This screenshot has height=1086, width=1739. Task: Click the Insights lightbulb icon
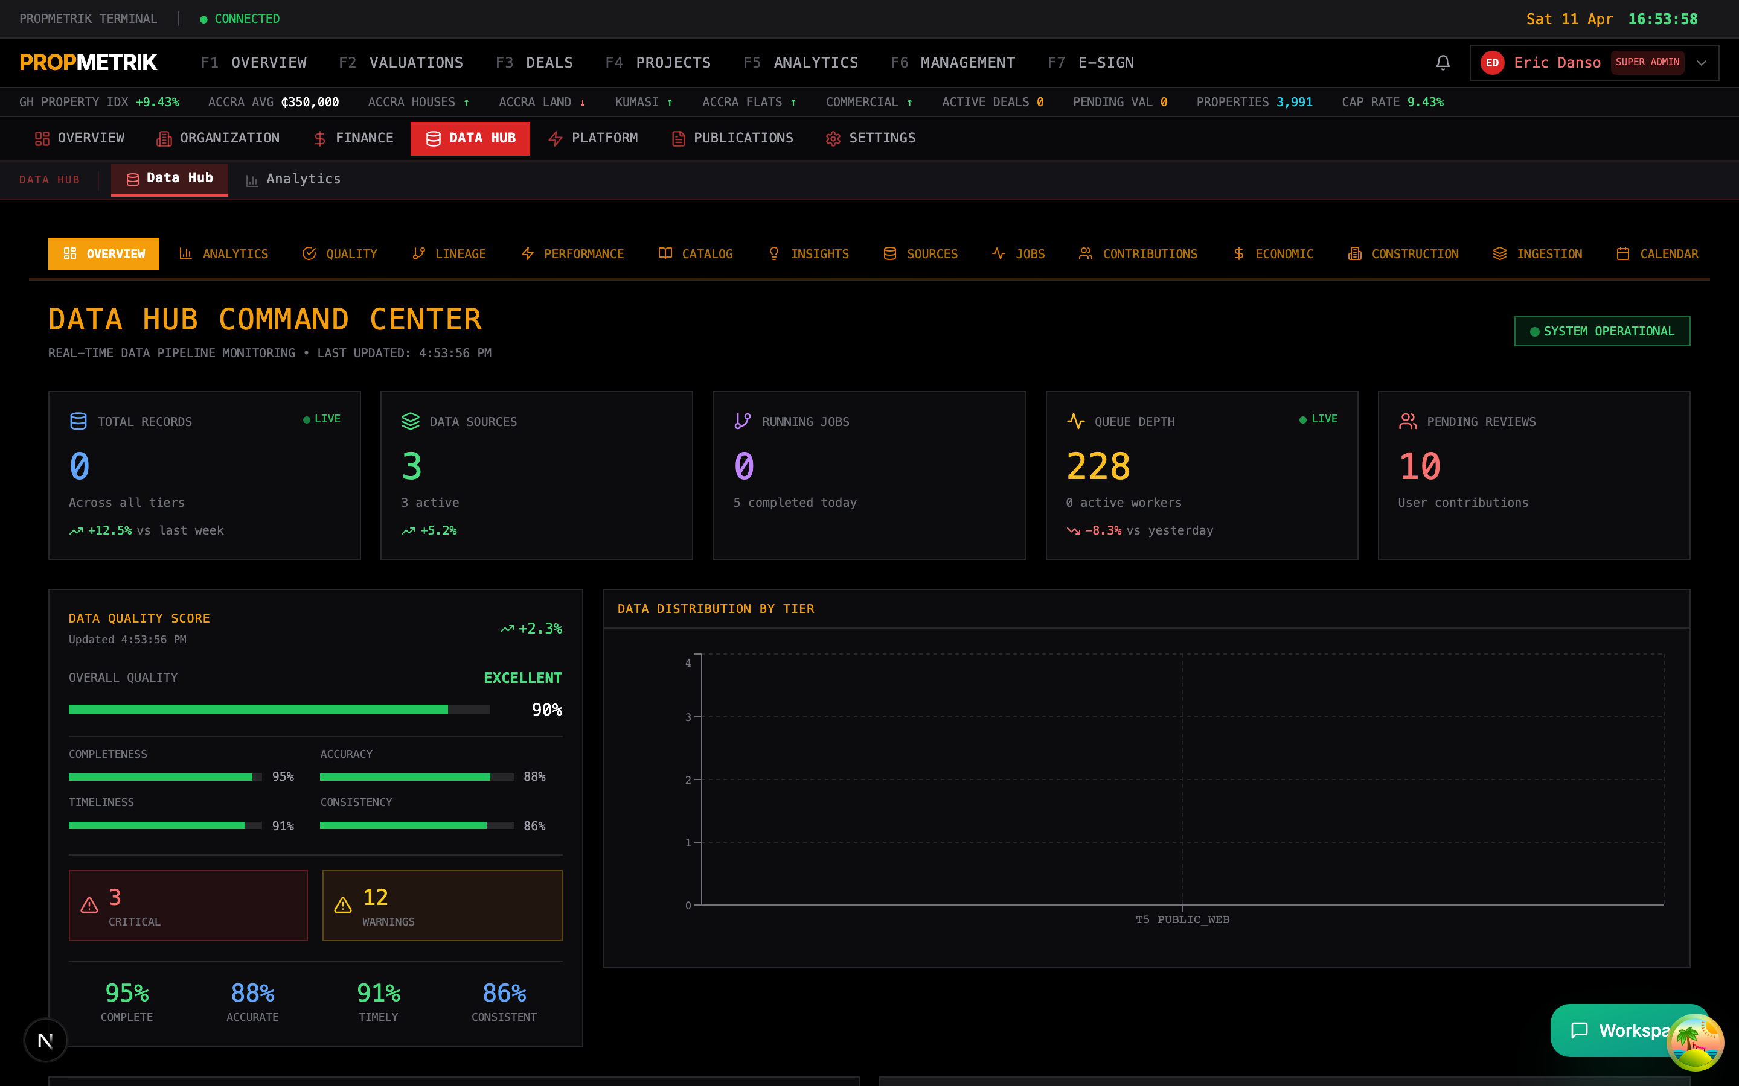(x=774, y=253)
